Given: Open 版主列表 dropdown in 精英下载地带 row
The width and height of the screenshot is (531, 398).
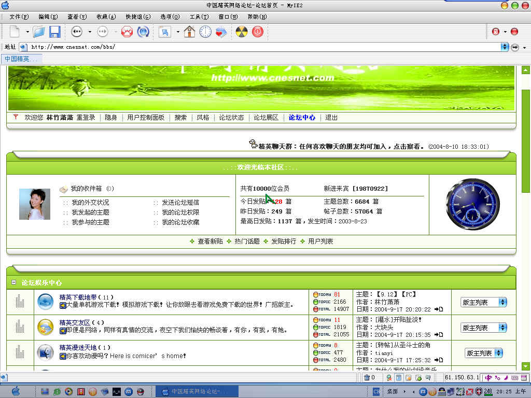Looking at the screenshot, I should pyautogui.click(x=484, y=302).
